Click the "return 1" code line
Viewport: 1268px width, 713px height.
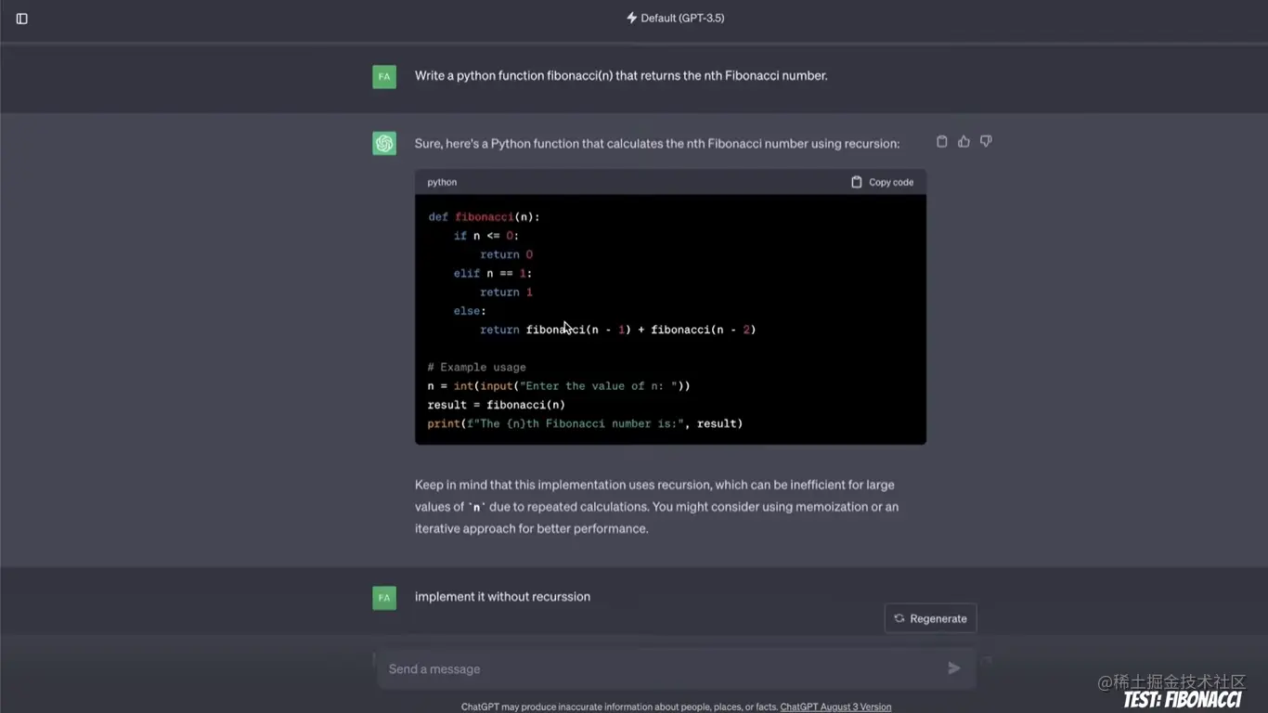point(506,292)
